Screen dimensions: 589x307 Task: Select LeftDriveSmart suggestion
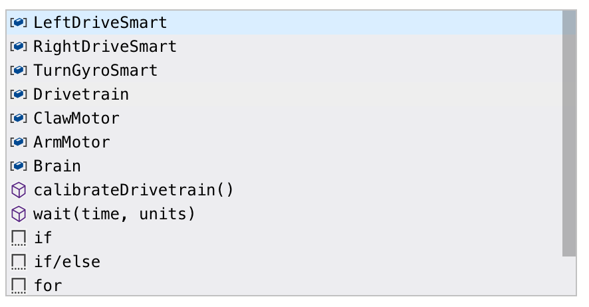point(100,23)
